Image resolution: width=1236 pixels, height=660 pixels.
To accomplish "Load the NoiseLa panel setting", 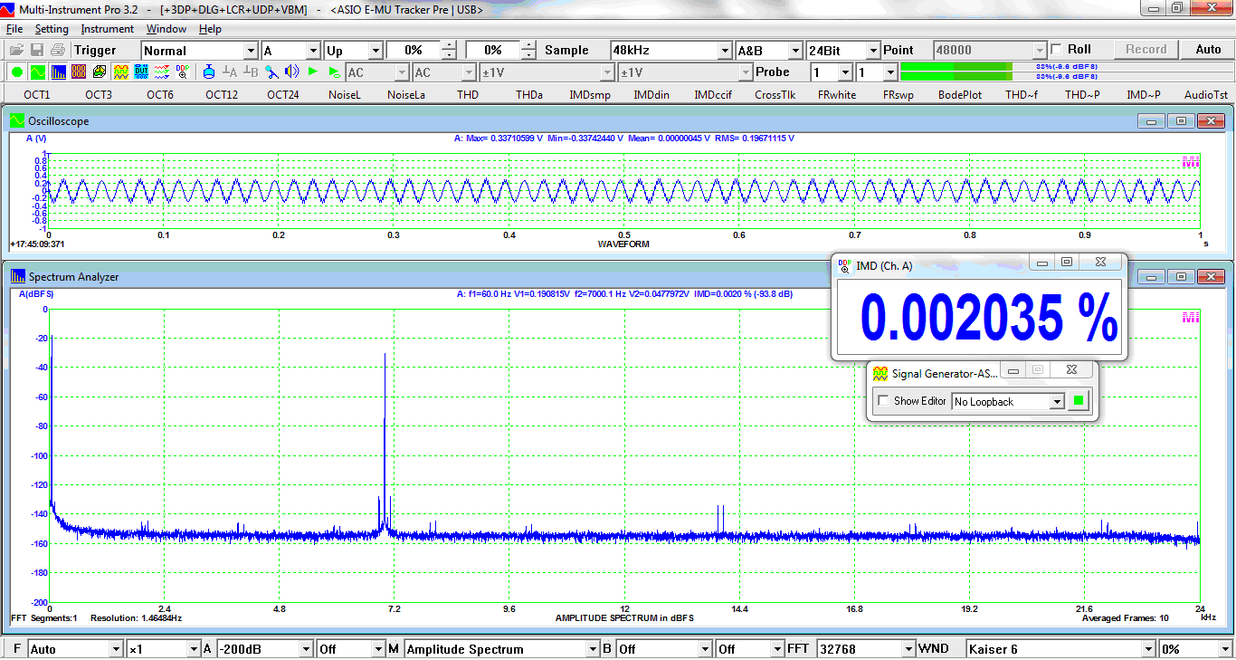I will coord(406,94).
